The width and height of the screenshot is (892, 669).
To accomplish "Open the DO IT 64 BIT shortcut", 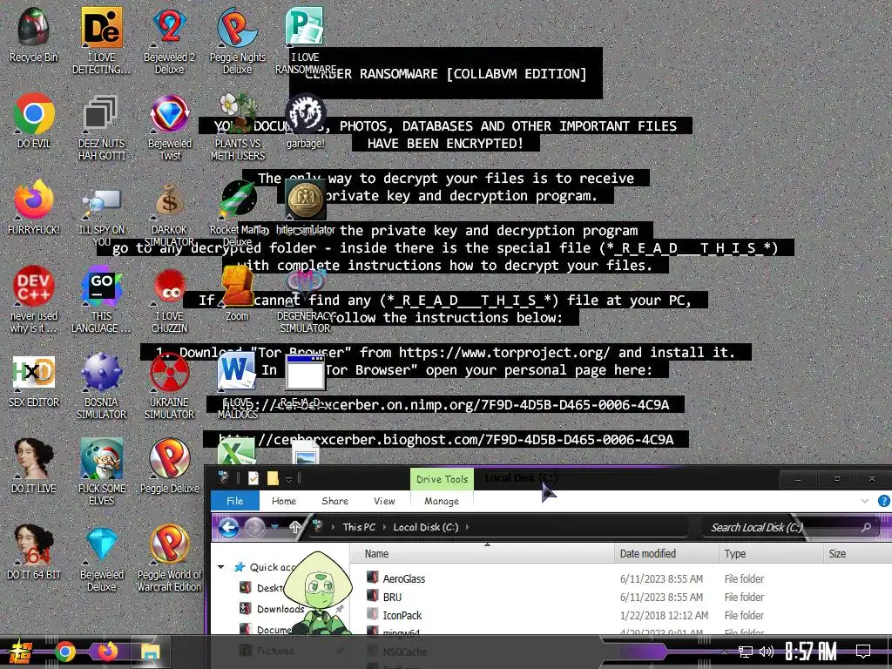I will [34, 553].
